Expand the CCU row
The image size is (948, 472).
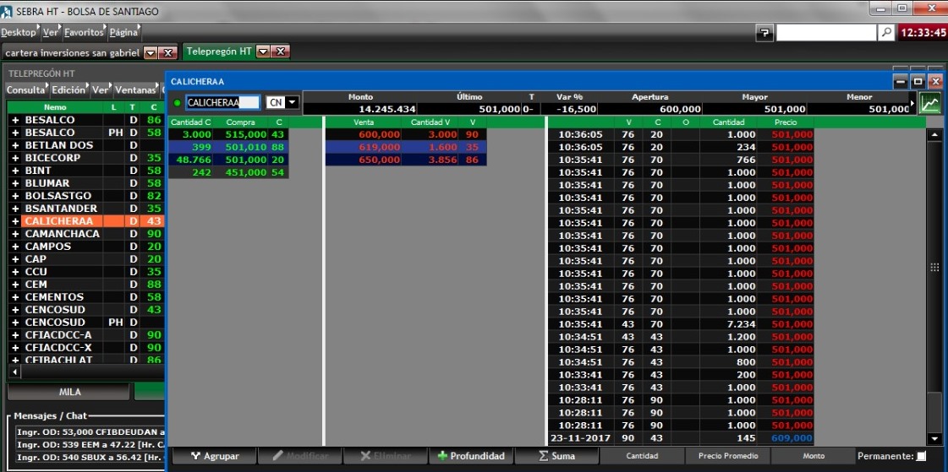[x=16, y=272]
